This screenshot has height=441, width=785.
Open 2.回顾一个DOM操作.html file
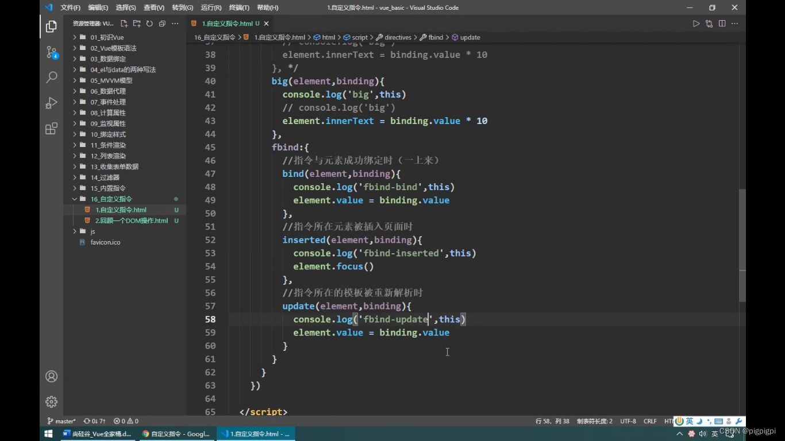125,220
